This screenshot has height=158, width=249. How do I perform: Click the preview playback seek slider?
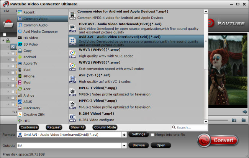pyautogui.click(x=218, y=120)
